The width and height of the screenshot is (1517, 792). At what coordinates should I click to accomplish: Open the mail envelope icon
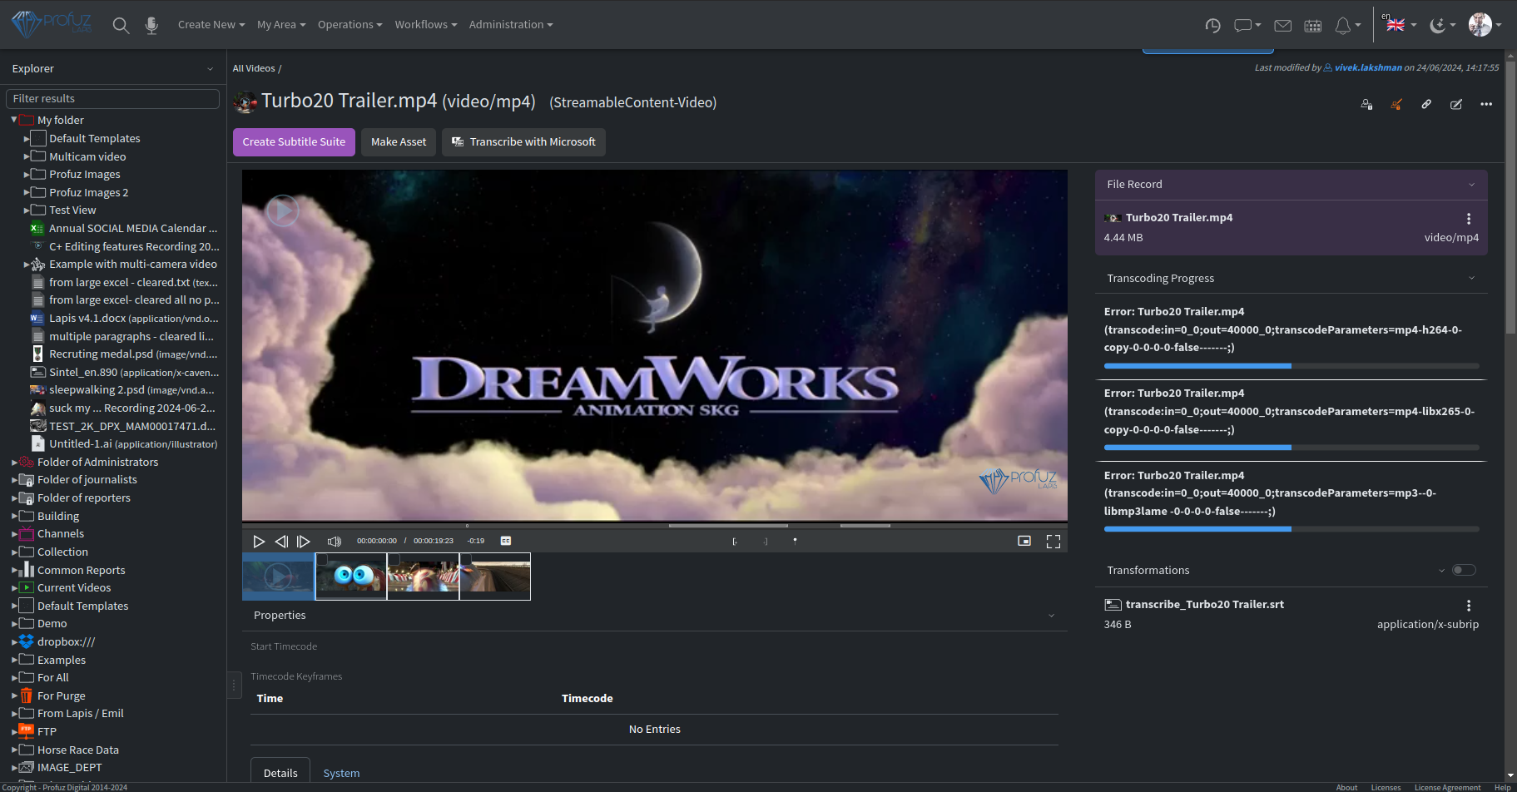tap(1283, 25)
